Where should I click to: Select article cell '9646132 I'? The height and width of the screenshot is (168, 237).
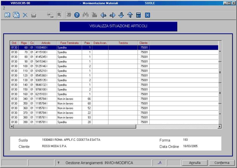[46, 85]
